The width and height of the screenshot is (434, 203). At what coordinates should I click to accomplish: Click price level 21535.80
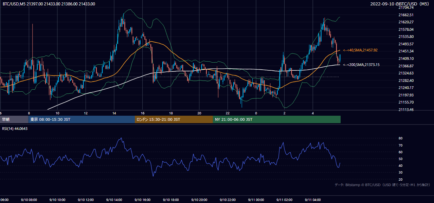406,37
